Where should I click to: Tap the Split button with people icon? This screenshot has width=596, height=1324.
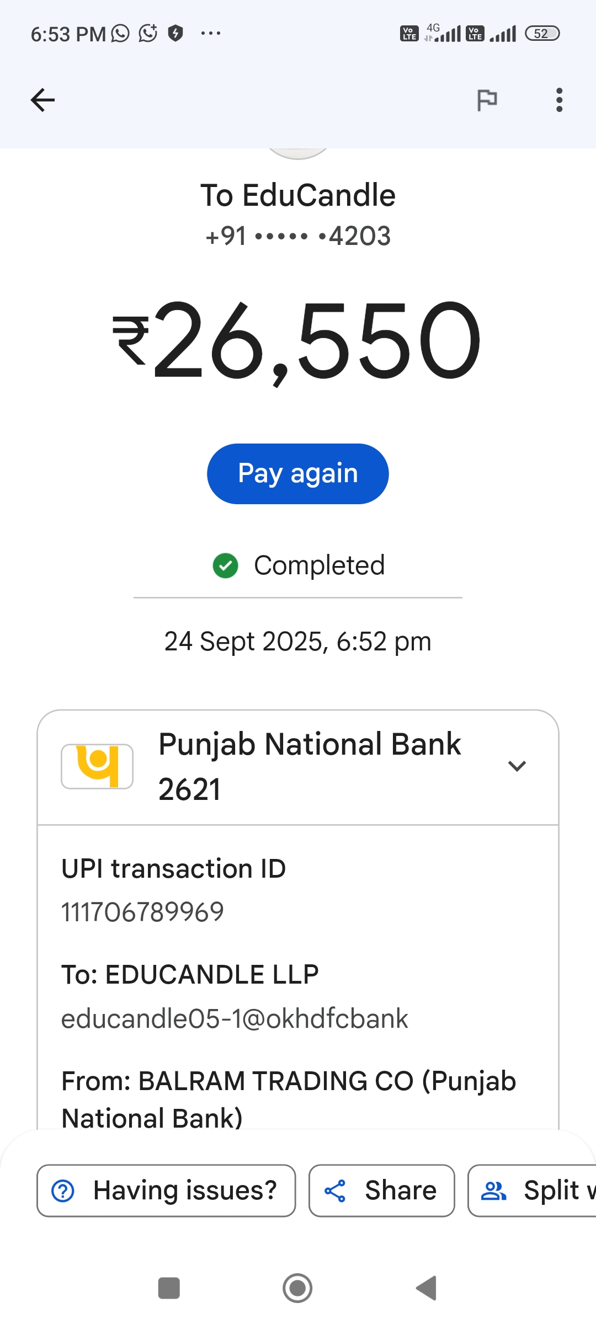click(x=533, y=1190)
